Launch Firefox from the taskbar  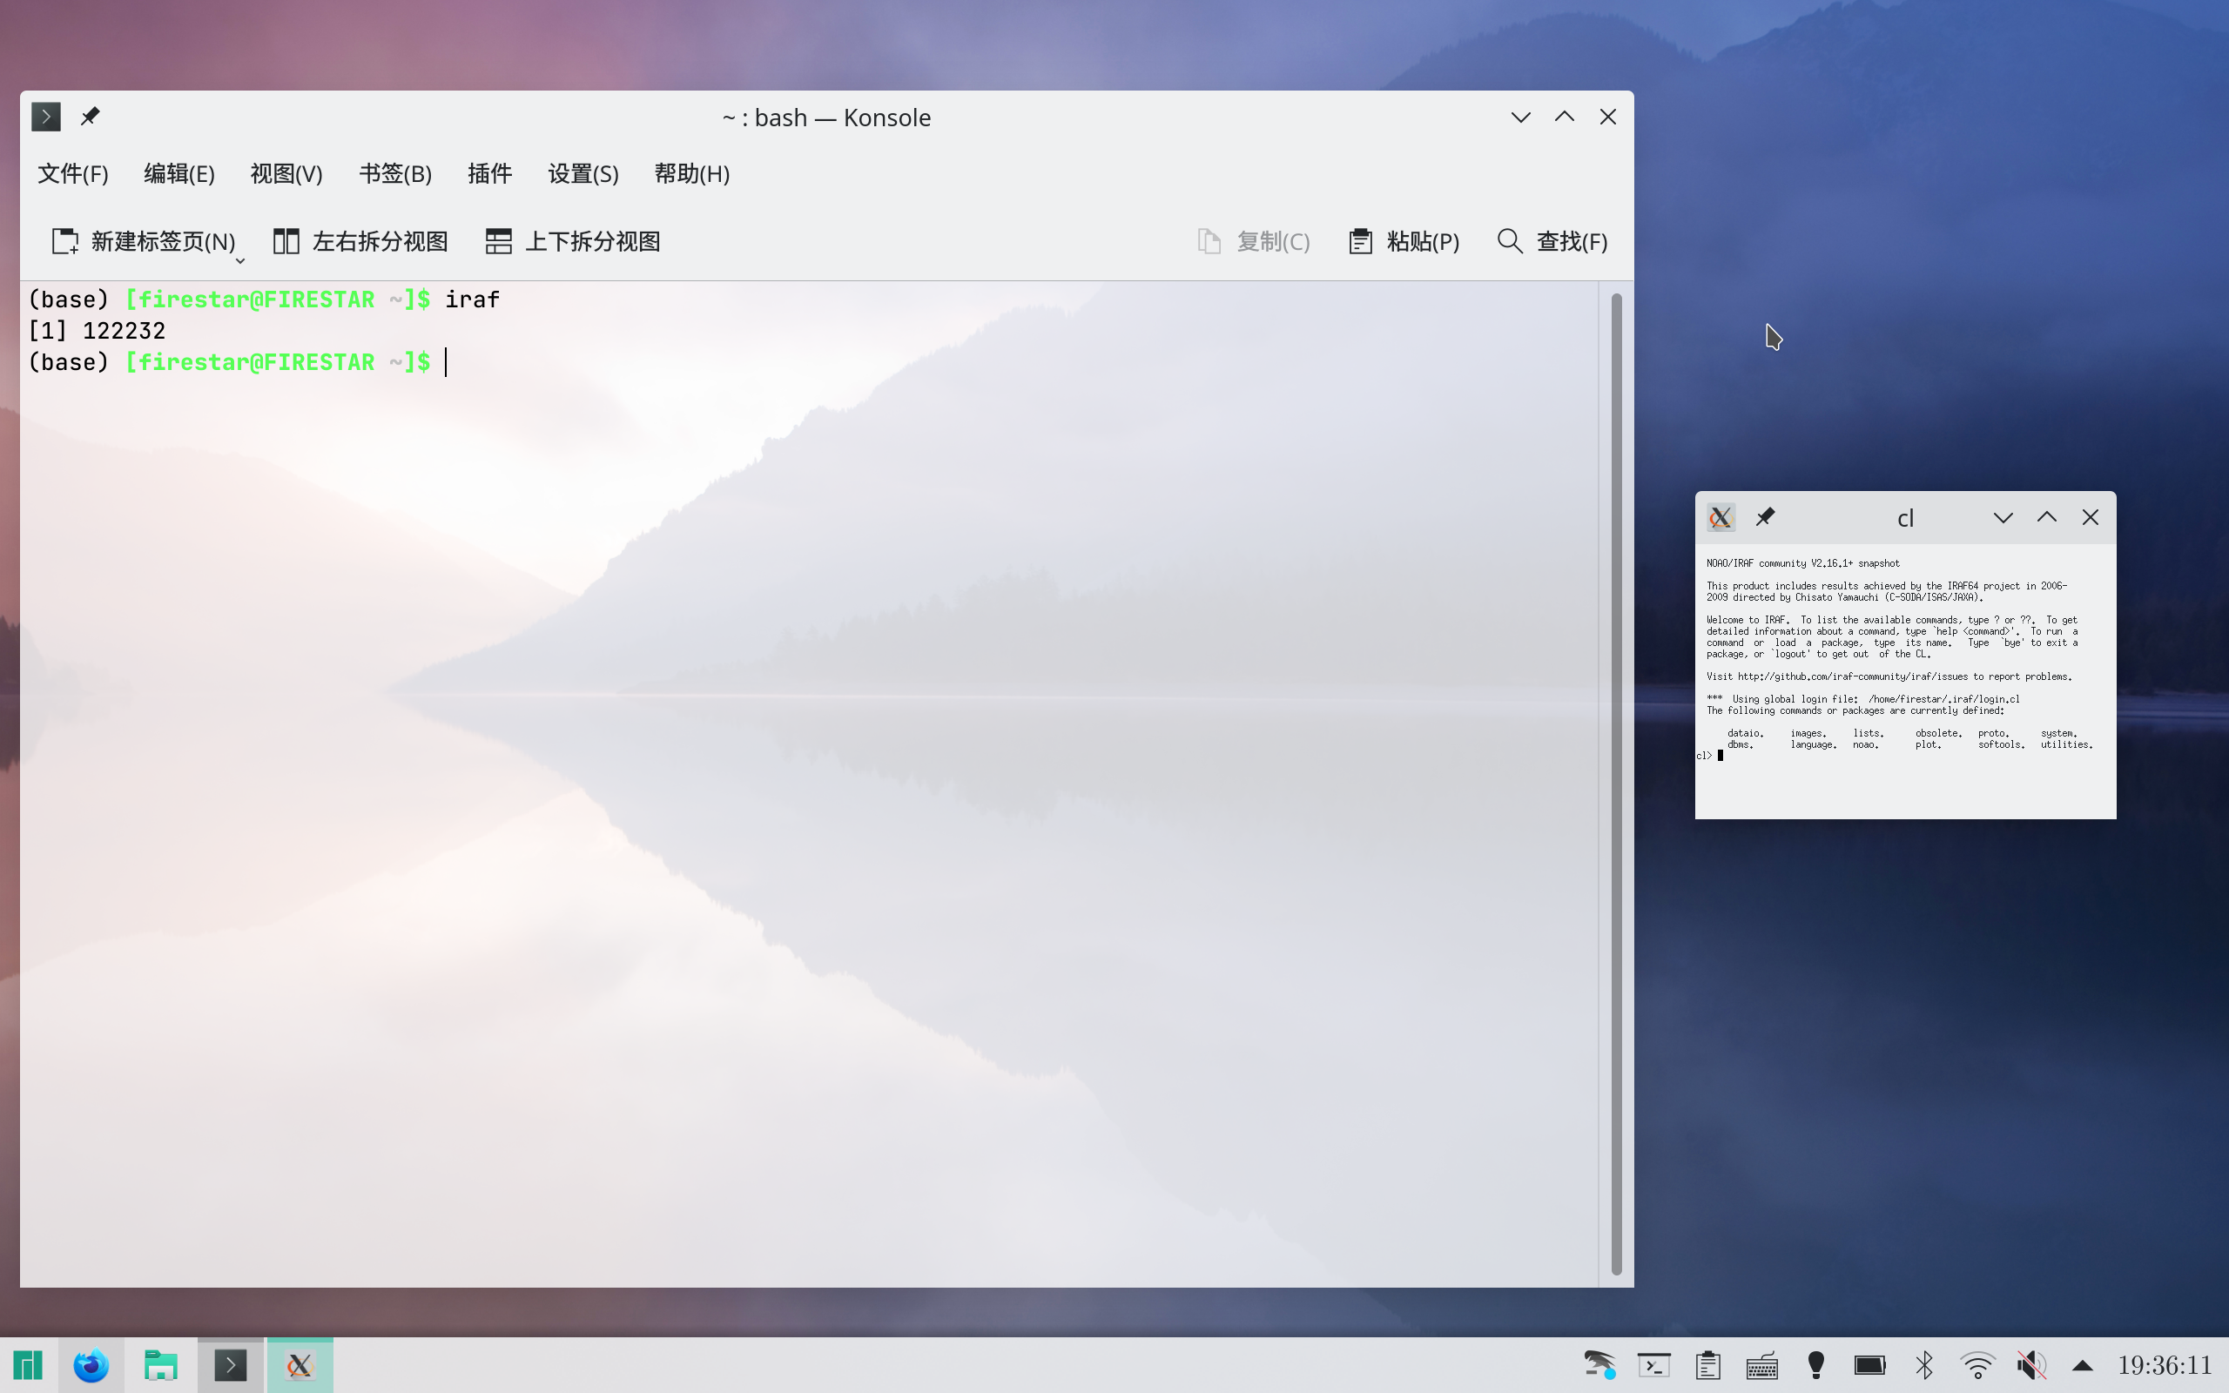click(x=91, y=1364)
